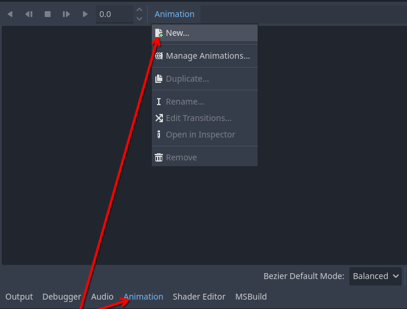The height and width of the screenshot is (309, 407).
Task: Switch to the Output bottom panel tab
Action: pos(19,297)
